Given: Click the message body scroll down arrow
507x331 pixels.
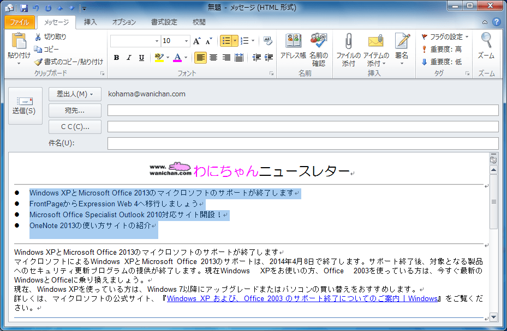Looking at the screenshot, I should [493, 317].
